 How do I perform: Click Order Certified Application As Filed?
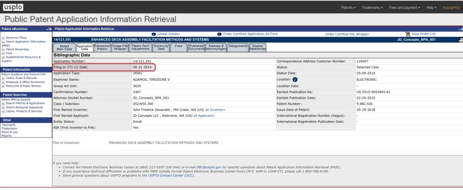click(250, 34)
